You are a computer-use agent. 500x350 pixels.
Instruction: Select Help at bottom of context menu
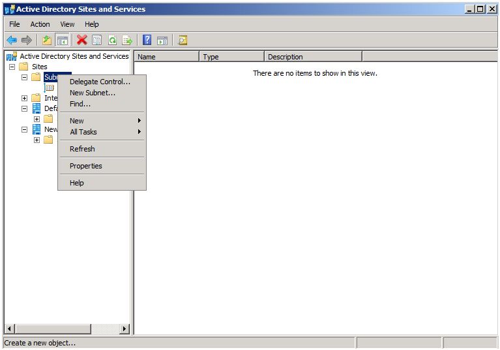pyautogui.click(x=102, y=183)
